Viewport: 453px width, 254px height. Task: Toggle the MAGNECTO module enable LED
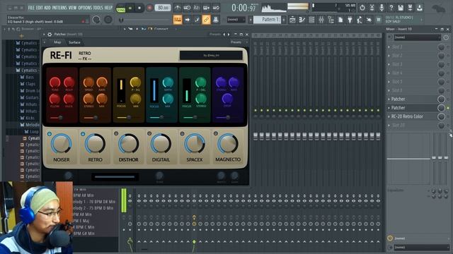pyautogui.click(x=216, y=133)
